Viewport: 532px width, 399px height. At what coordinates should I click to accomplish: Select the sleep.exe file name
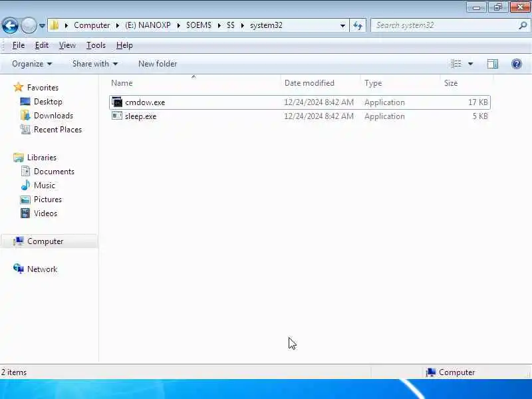click(x=140, y=116)
